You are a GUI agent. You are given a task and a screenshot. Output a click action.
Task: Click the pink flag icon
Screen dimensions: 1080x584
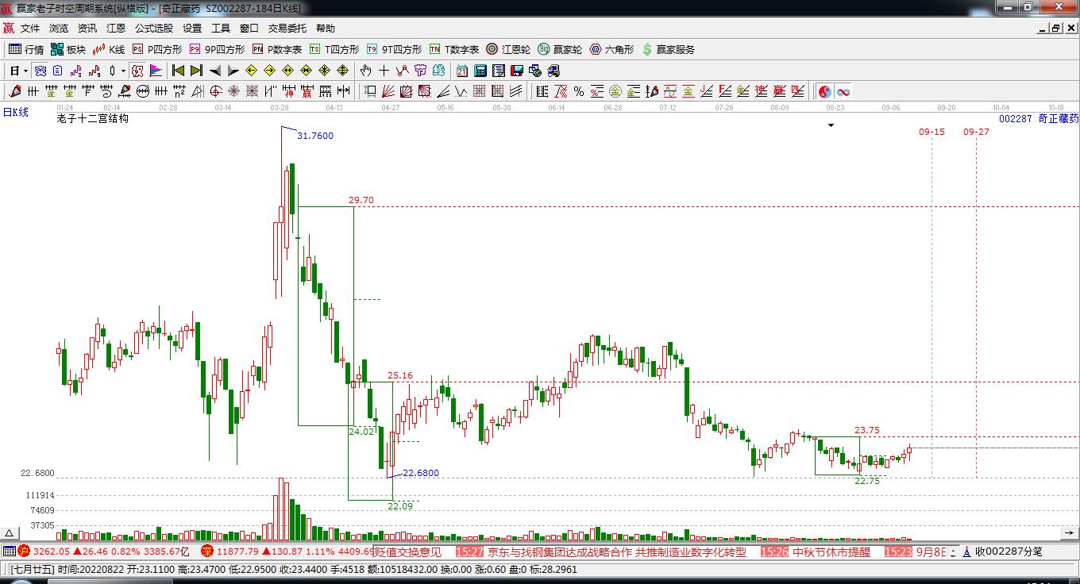[x=156, y=71]
